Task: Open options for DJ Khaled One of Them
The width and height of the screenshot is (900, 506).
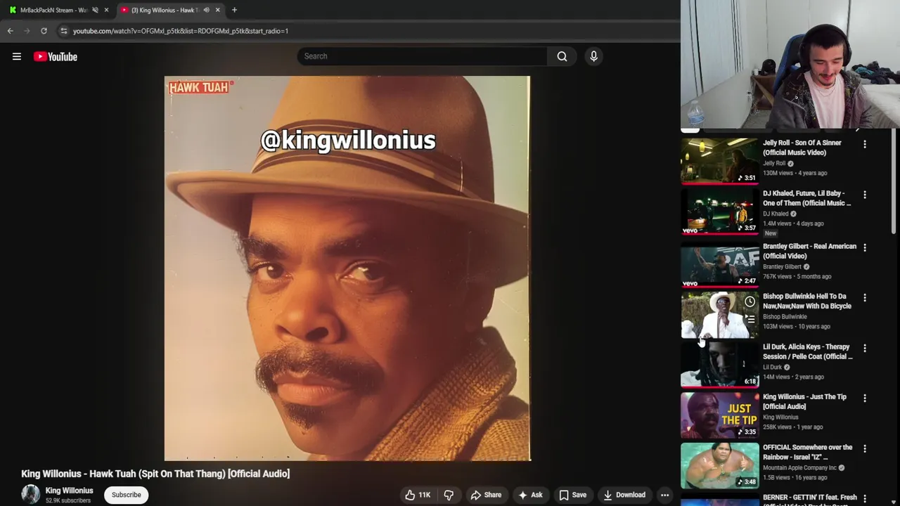Action: (x=865, y=195)
